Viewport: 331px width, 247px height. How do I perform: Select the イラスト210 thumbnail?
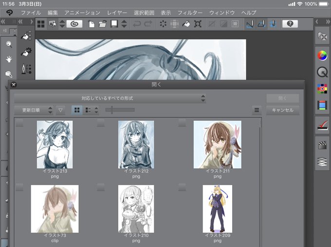coord(136,209)
